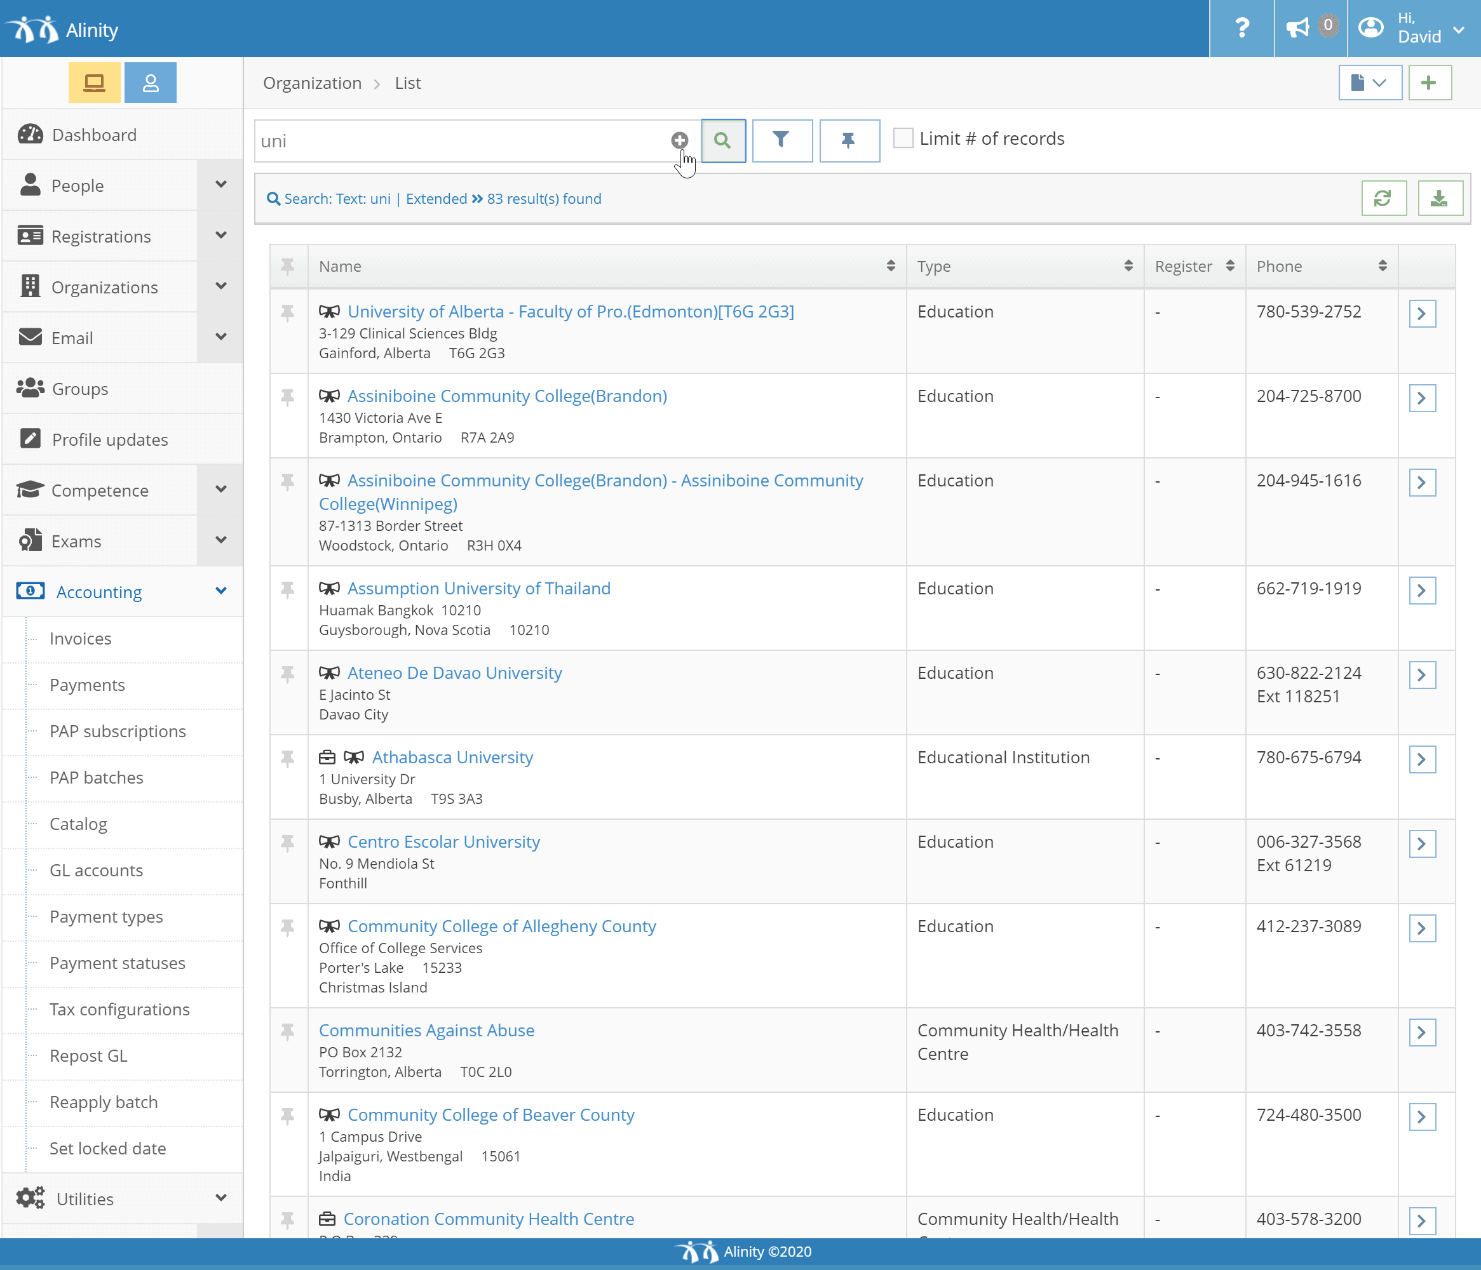Click the pinned records pushpin button

click(849, 141)
